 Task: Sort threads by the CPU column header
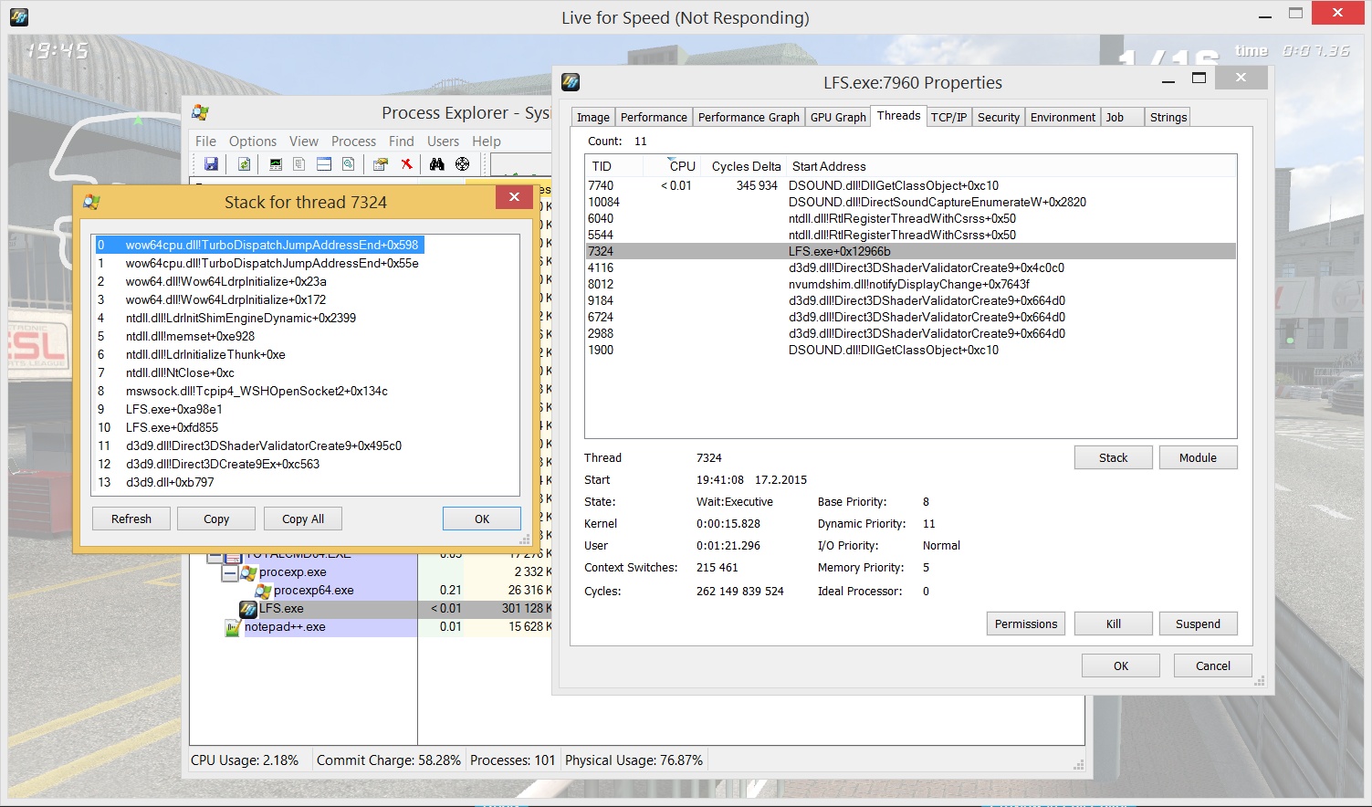674,166
